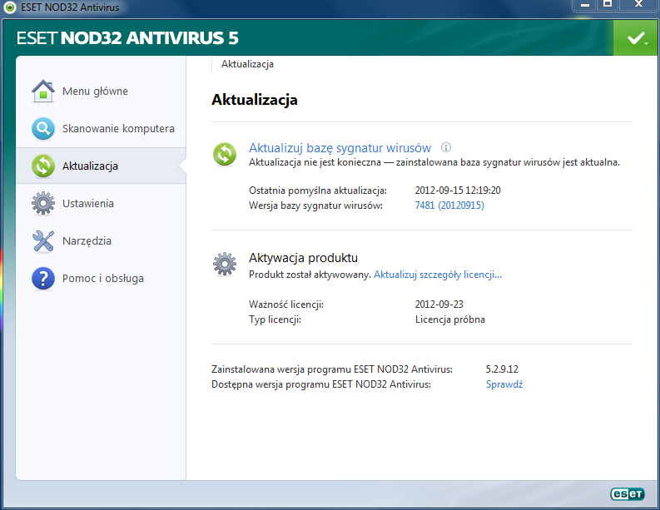Click the license expiry date 2012-09-23

[439, 305]
